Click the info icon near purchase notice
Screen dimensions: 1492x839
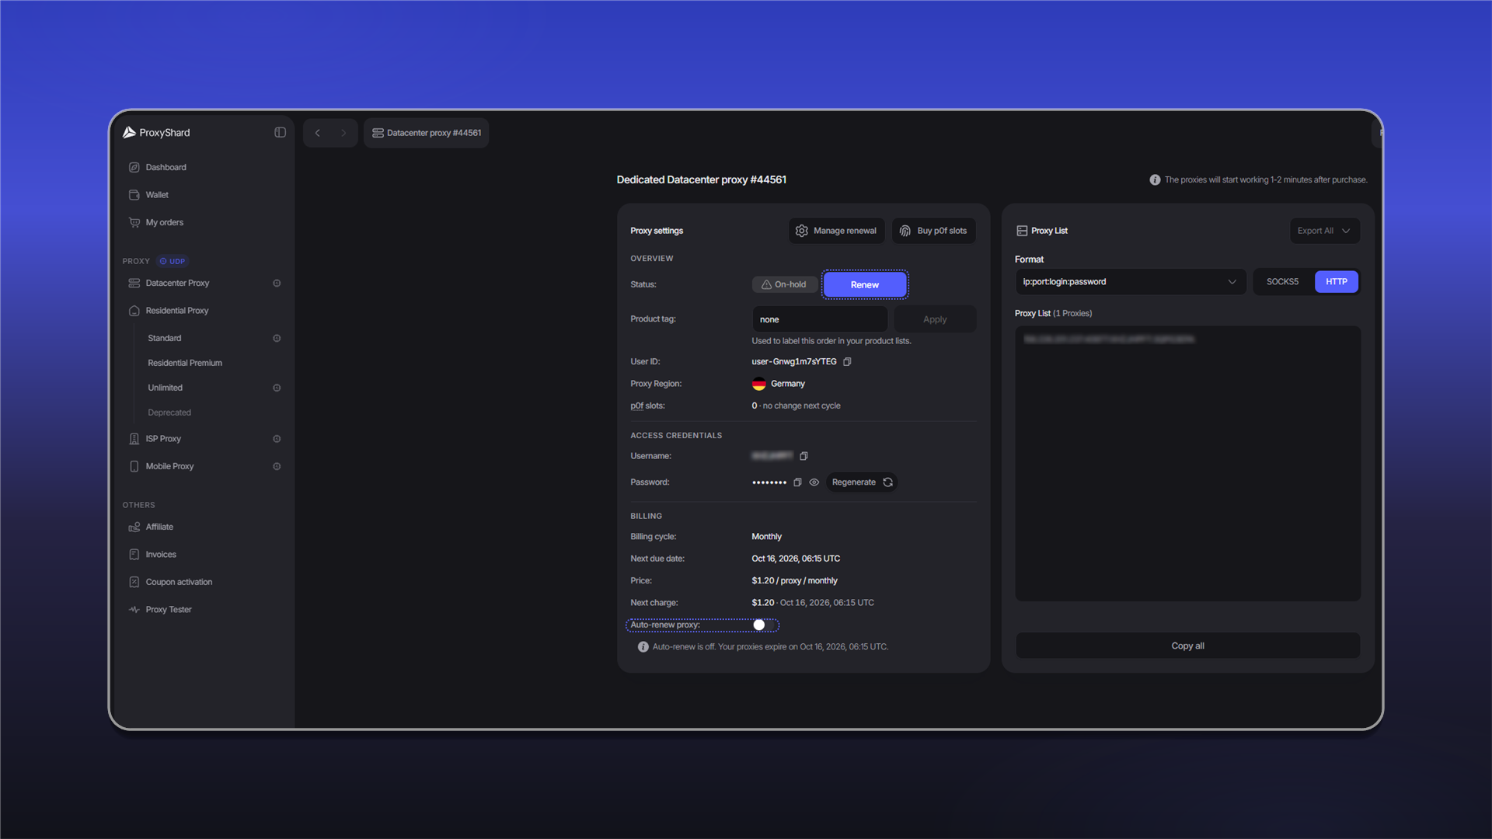point(1155,180)
